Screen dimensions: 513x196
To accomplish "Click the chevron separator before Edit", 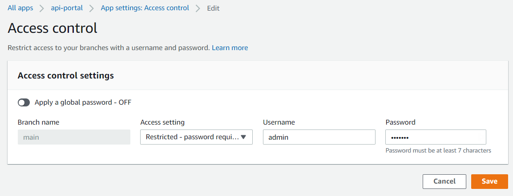I will coord(198,8).
